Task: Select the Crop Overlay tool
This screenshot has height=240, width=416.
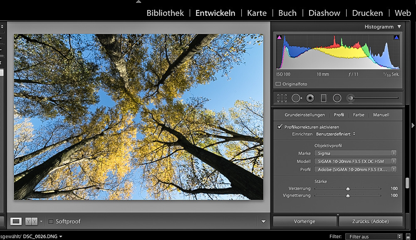Action: click(282, 98)
